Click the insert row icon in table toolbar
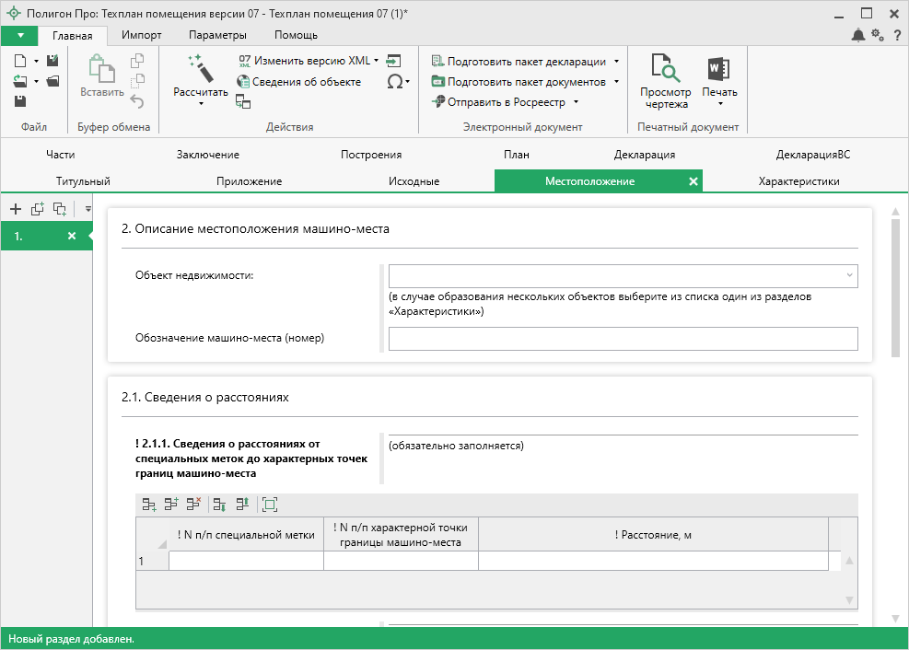The width and height of the screenshot is (909, 650). (171, 504)
